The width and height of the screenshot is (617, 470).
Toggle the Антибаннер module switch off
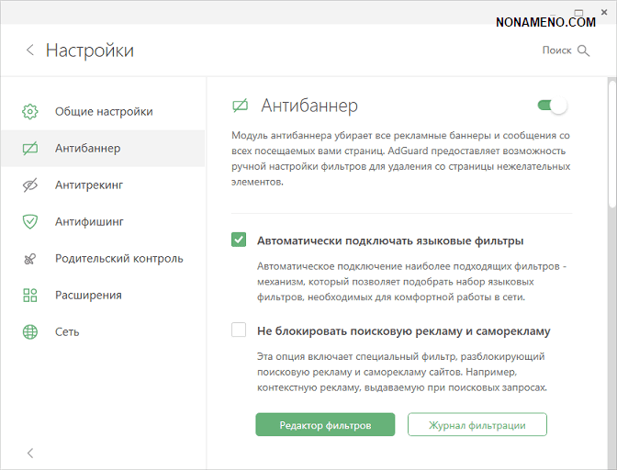coord(553,106)
